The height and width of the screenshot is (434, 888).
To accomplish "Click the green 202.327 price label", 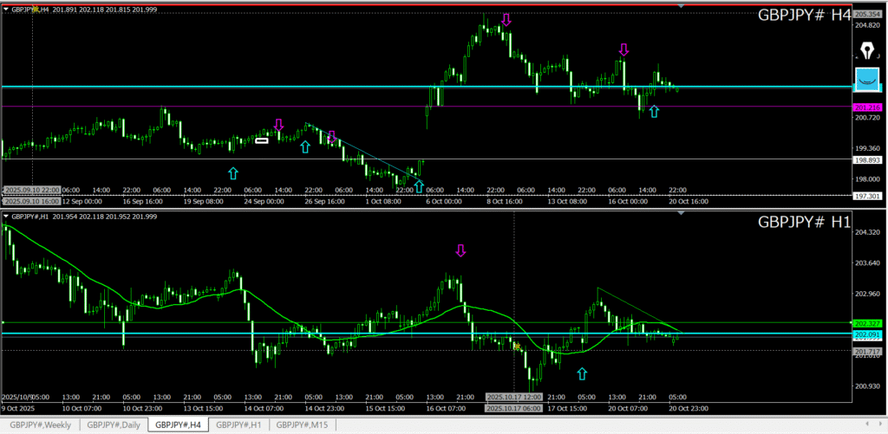I will pos(867,323).
